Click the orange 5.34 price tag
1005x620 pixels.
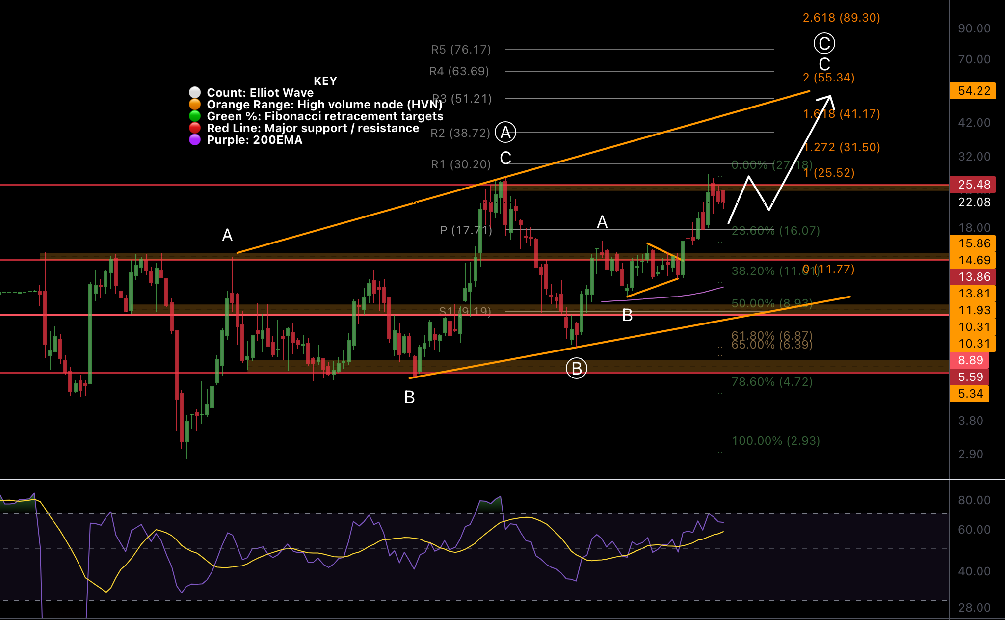coord(970,394)
